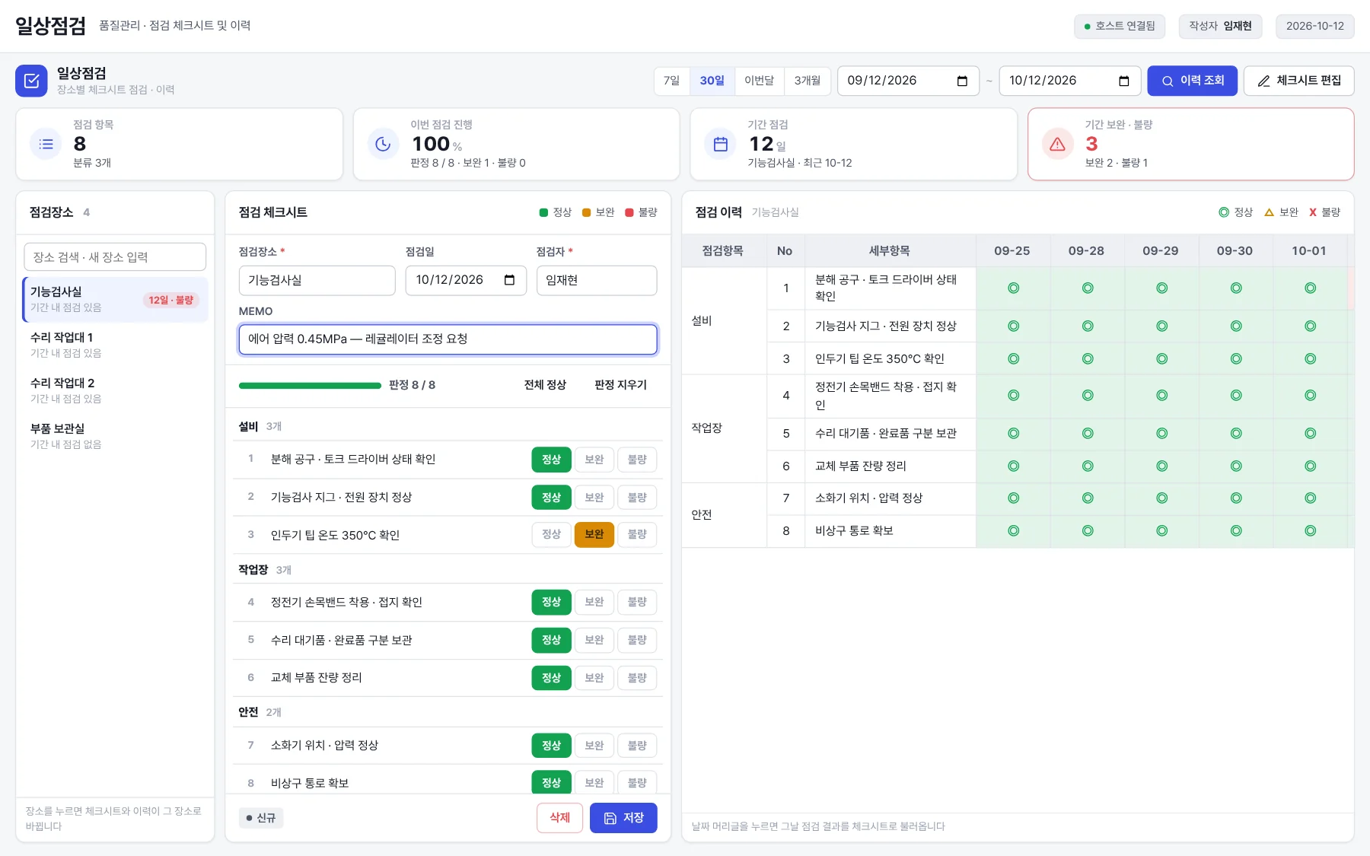Load results from the 10-01 date header

[1309, 251]
